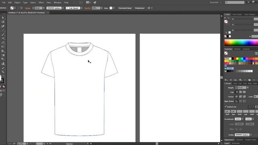
Task: Pick a color from the color spectrum bar
Action: pos(241,43)
